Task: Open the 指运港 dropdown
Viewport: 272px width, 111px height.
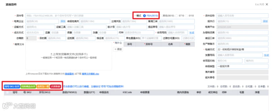Action: (114, 38)
